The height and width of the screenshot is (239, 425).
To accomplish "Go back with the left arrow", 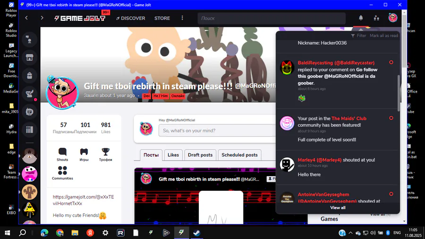I will pos(26,18).
